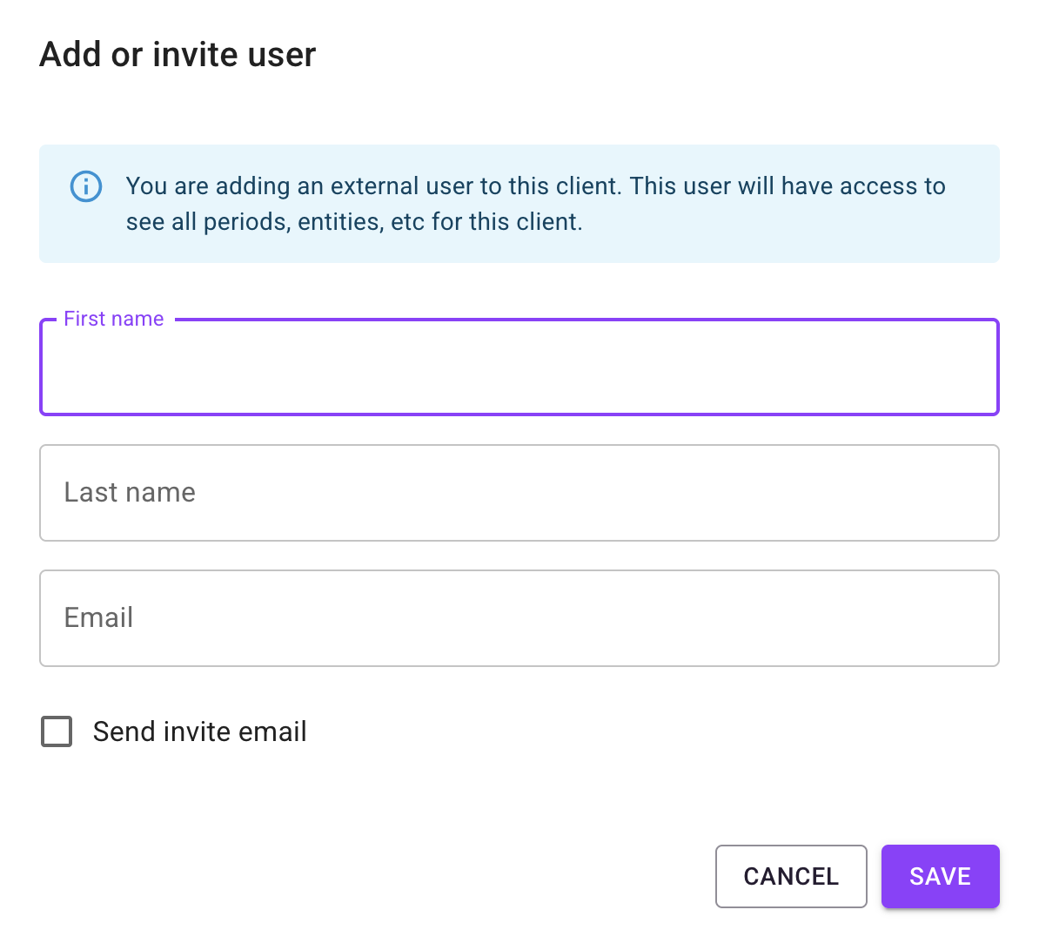Viewport: 1039px width, 930px height.
Task: Click the 'Send invite email' label text
Action: pyautogui.click(x=199, y=731)
